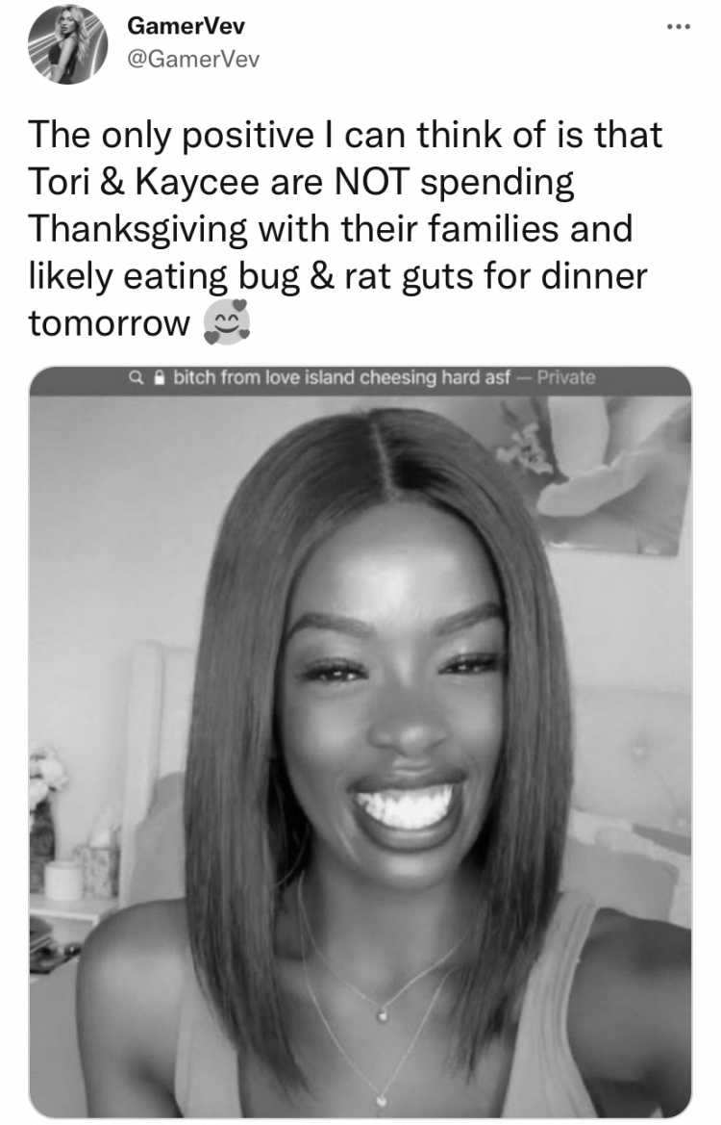This screenshot has width=721, height=1125.
Task: Click the magnifier search icon in address bar
Action: pos(134,376)
